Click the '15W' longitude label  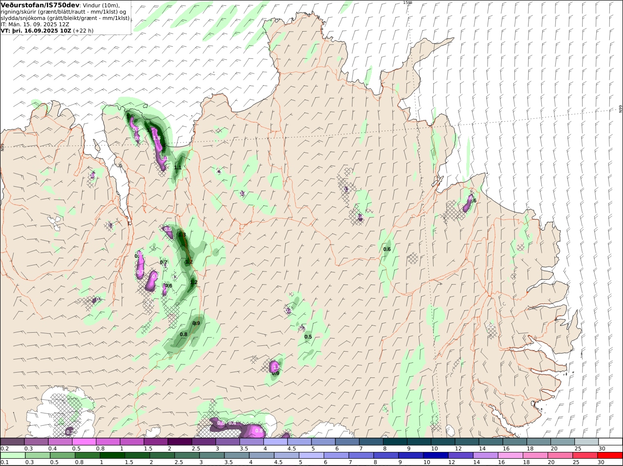407,2
